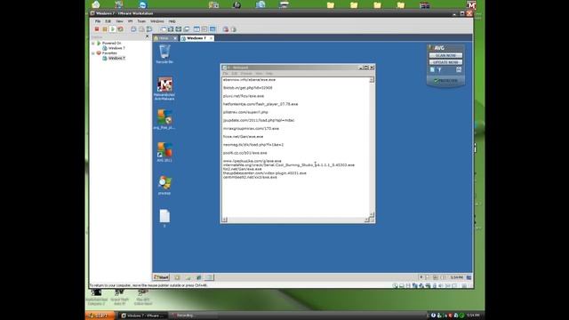Collapse the Powered On tree group
Viewport: 569px width, 320px height.
click(92, 44)
